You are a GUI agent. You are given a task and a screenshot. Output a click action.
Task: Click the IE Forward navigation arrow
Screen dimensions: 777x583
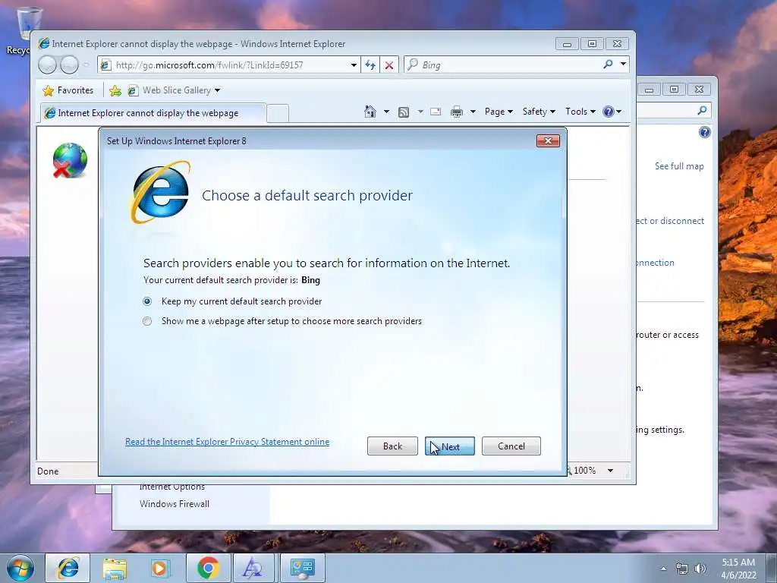click(x=69, y=65)
